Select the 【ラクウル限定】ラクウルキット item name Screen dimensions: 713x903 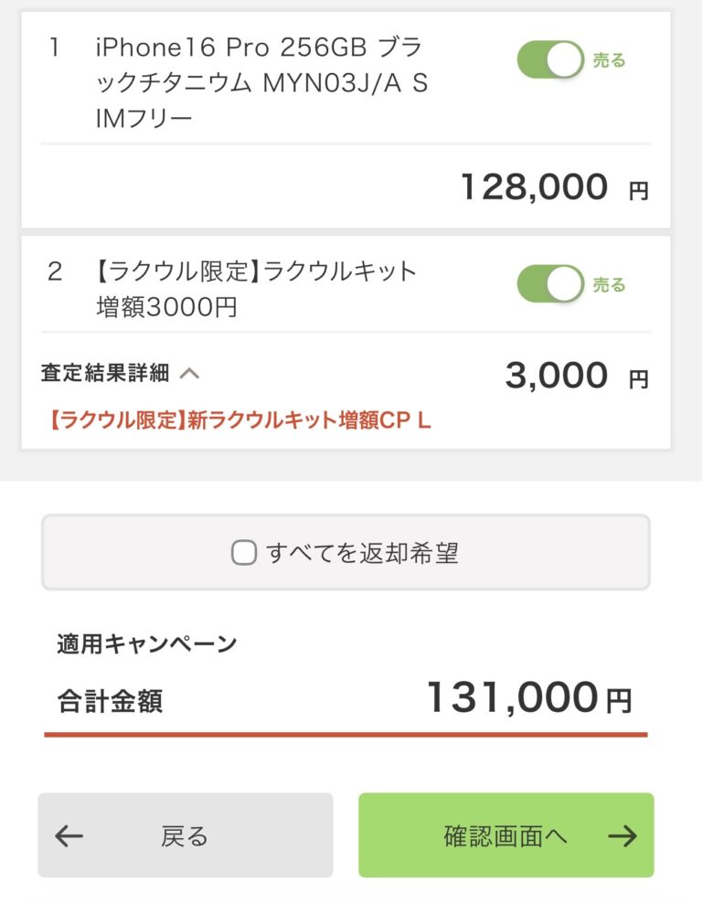pyautogui.click(x=256, y=289)
